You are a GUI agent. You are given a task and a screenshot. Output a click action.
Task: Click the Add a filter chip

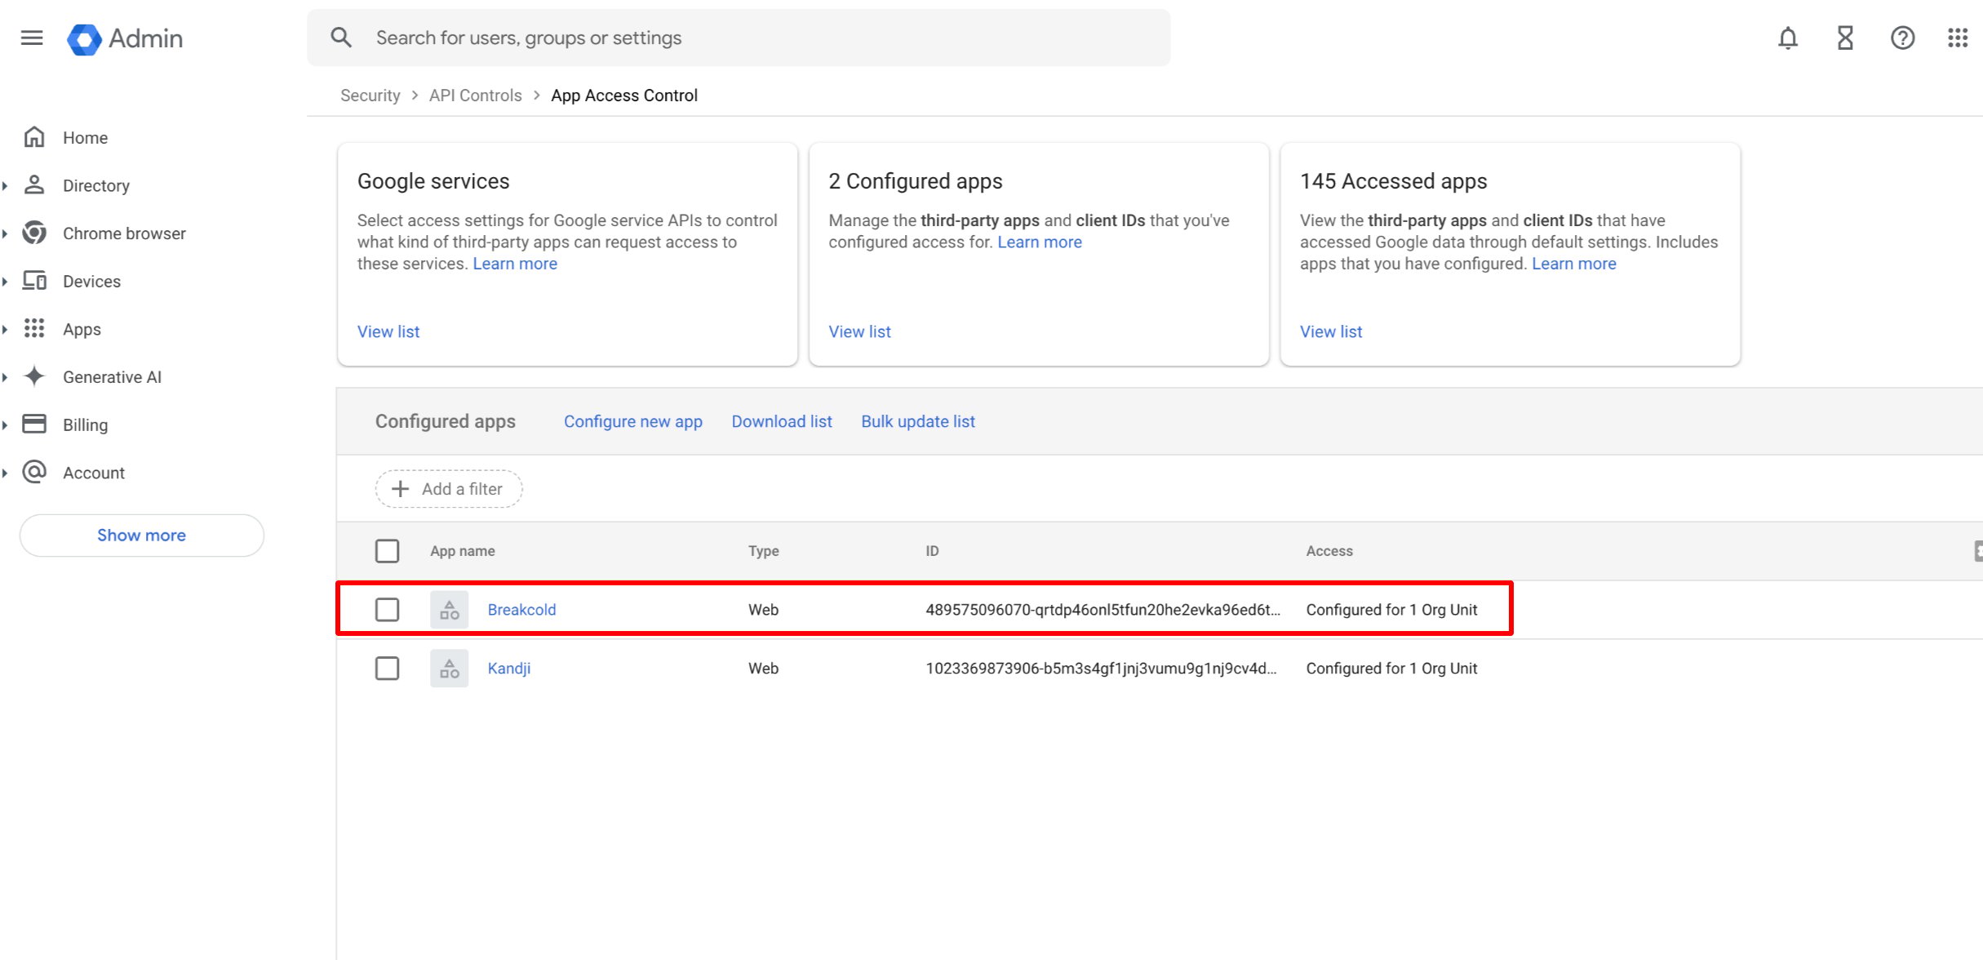(449, 489)
